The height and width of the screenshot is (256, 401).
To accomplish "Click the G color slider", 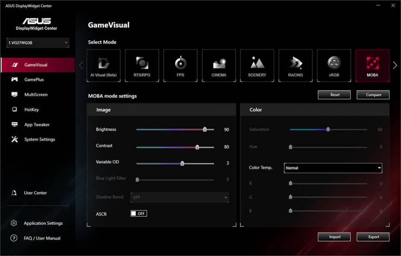I will [328, 197].
